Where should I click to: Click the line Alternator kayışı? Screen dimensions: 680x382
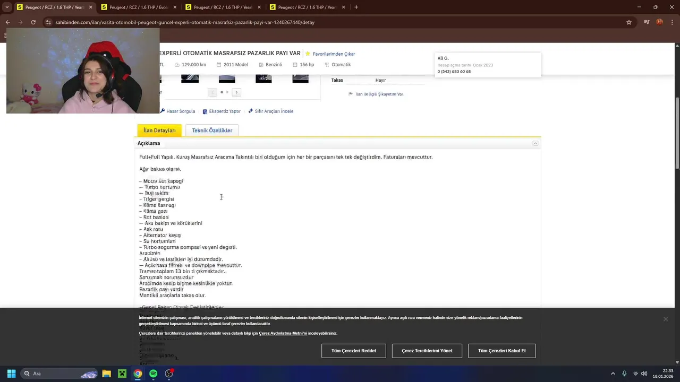[x=160, y=235]
